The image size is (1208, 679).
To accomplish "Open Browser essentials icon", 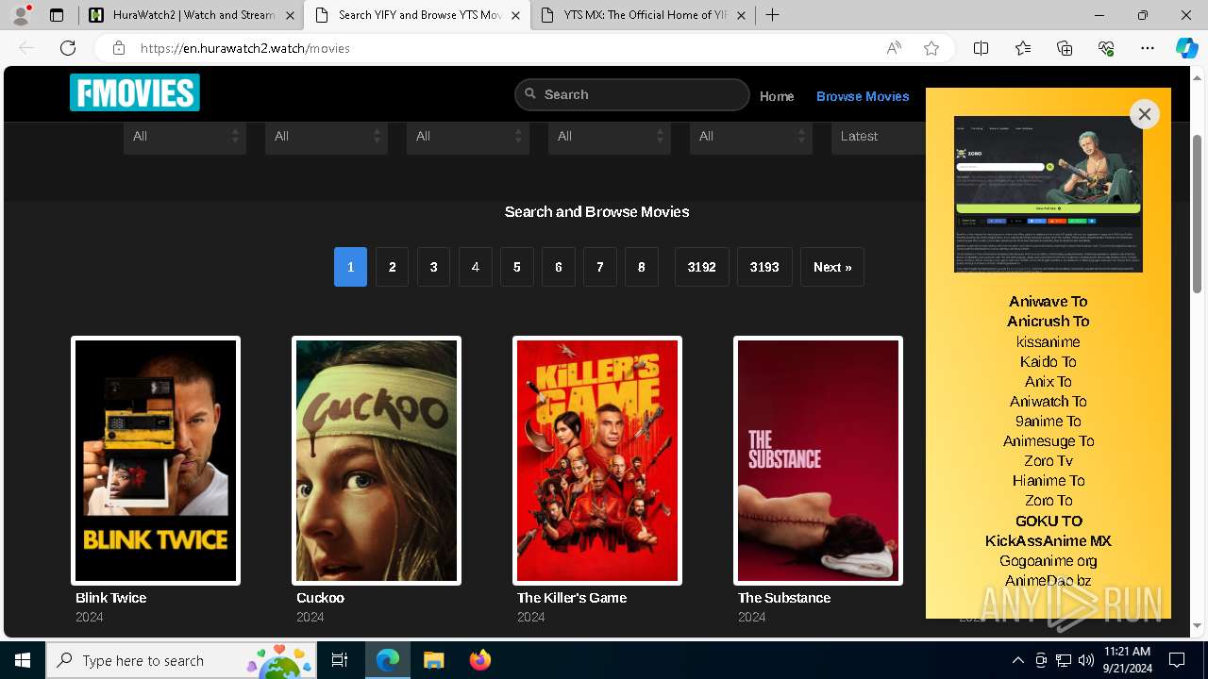I will [x=1106, y=48].
